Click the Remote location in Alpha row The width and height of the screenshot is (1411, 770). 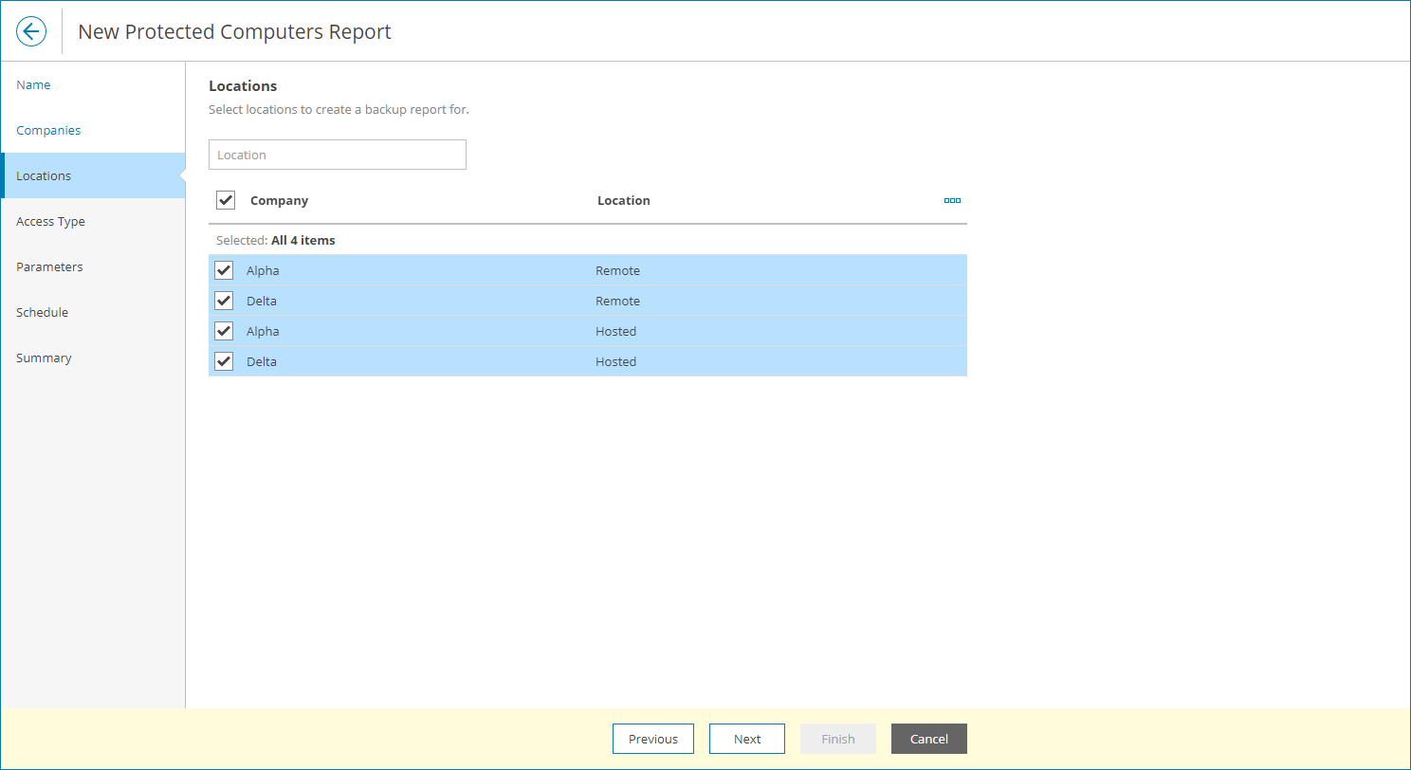pyautogui.click(x=617, y=270)
